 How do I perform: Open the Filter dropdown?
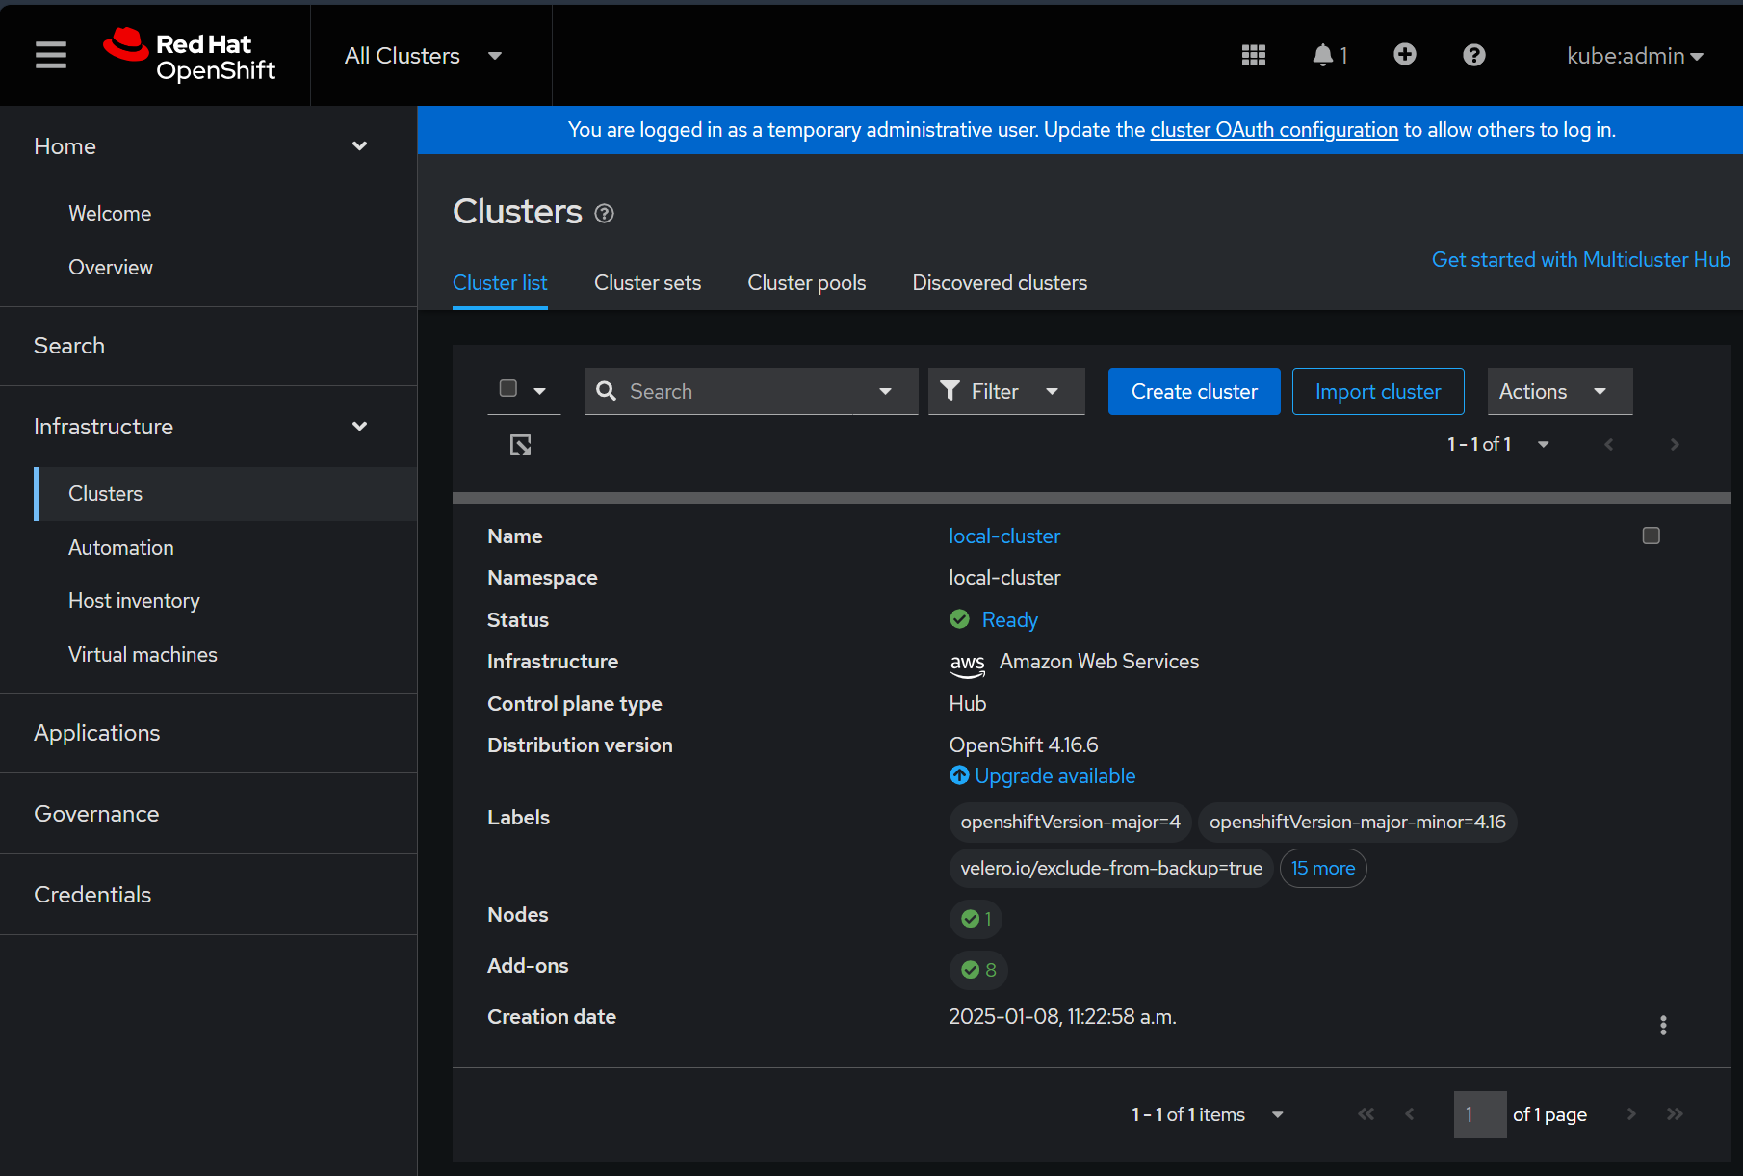point(1006,391)
